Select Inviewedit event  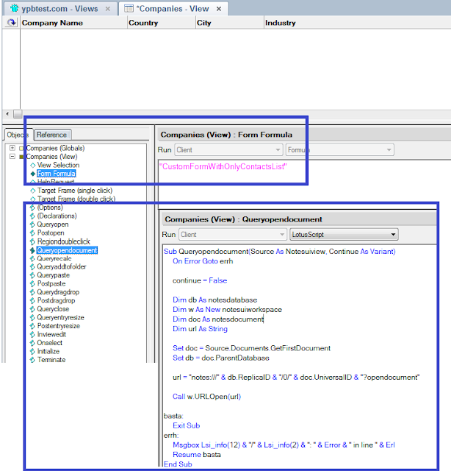click(x=51, y=334)
